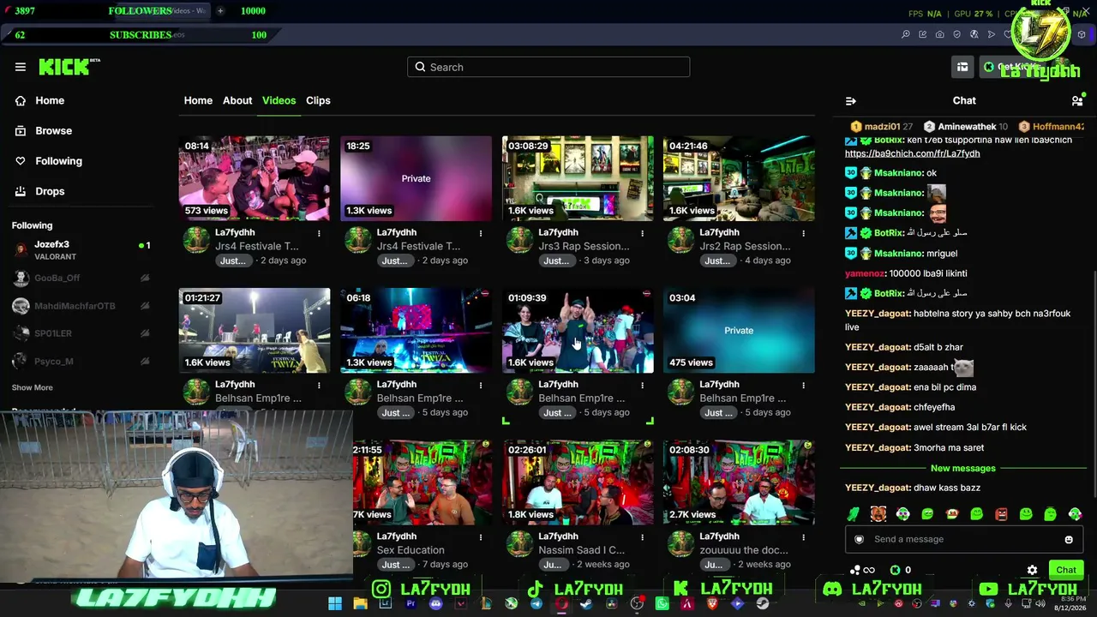Open Psyco_M channel in Following list
This screenshot has height=617, width=1097.
(x=81, y=361)
